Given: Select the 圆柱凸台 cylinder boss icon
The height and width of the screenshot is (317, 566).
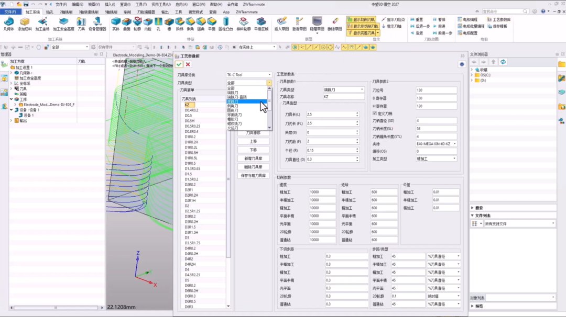Looking at the screenshot, I should [x=225, y=24].
